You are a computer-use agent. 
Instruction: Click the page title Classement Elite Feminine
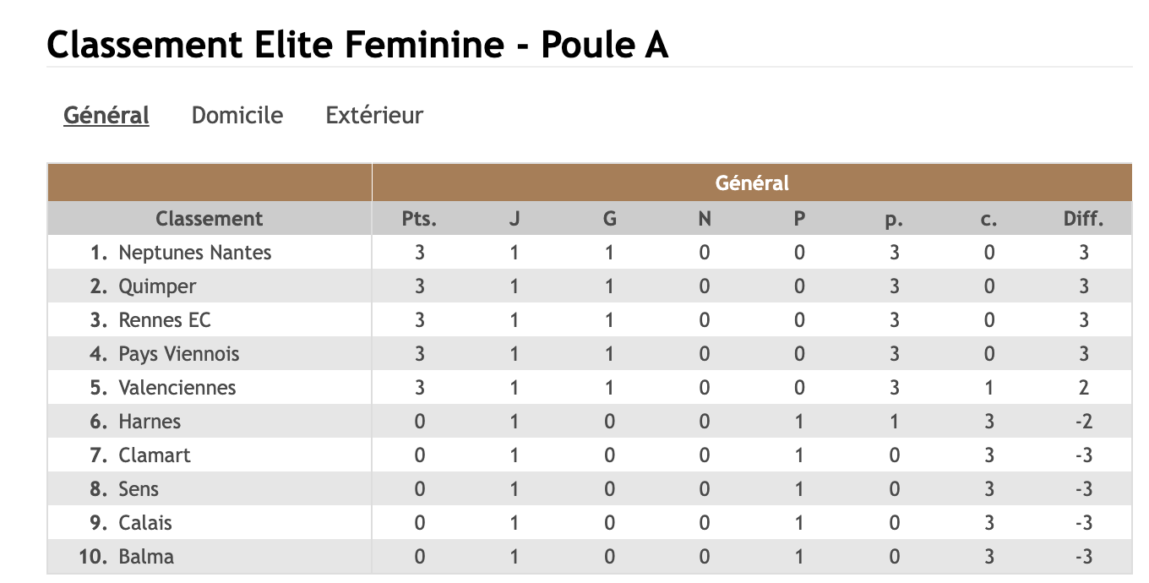point(357,45)
